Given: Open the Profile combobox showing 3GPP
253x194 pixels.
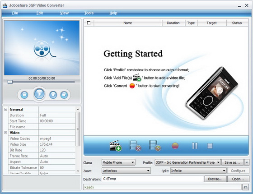Looking at the screenshot, I should (x=187, y=162).
